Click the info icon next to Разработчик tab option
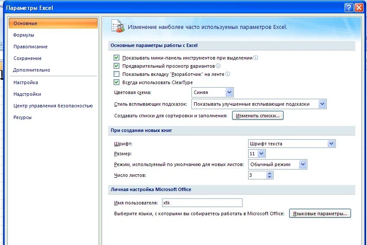The width and height of the screenshot is (367, 245). (x=227, y=74)
